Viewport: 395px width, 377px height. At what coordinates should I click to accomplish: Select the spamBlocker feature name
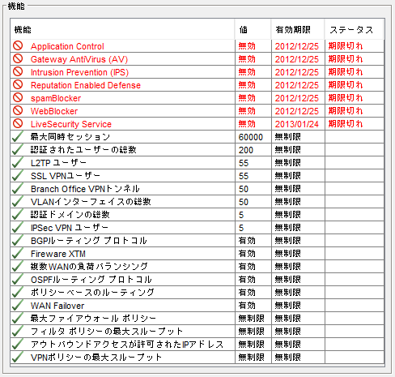click(x=56, y=98)
